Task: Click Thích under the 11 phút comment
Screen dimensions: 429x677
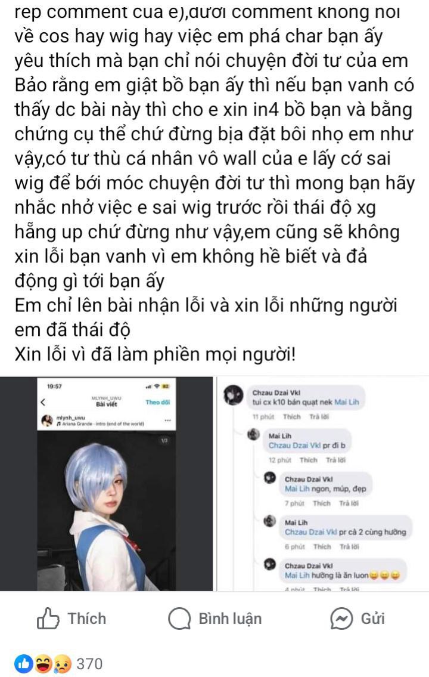Action: pos(291,417)
